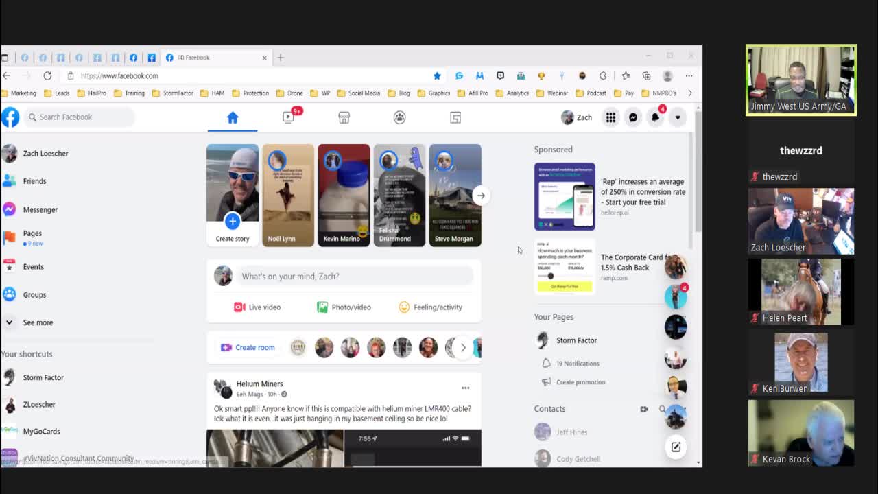Click Create room button
Screen dimensions: 878x494
tap(248, 347)
